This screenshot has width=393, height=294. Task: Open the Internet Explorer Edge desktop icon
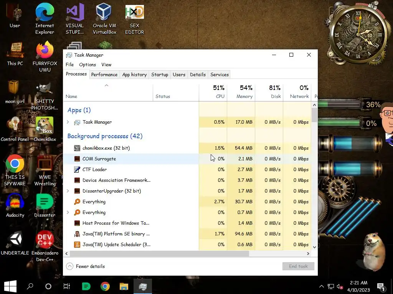(x=45, y=19)
